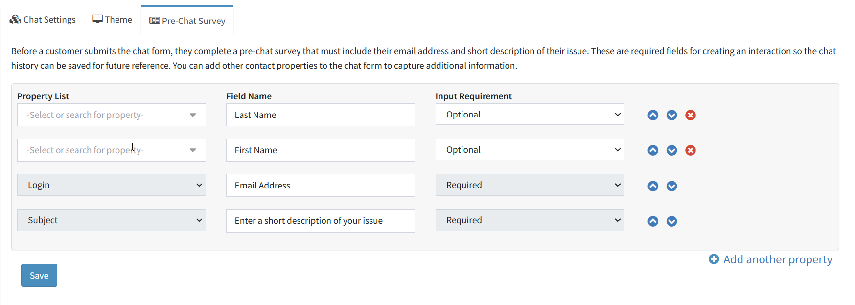Screen dimensions: 855x305
Task: Click the Add another property link
Action: (770, 259)
